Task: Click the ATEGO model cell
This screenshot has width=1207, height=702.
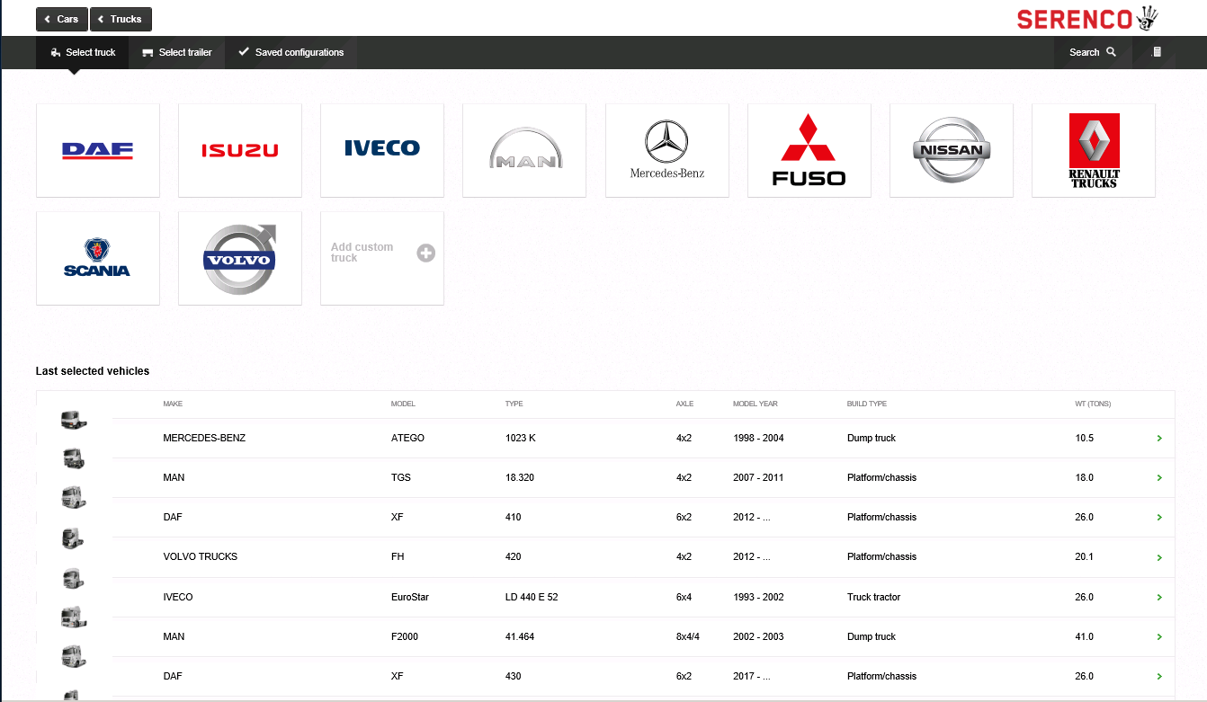Action: point(407,439)
